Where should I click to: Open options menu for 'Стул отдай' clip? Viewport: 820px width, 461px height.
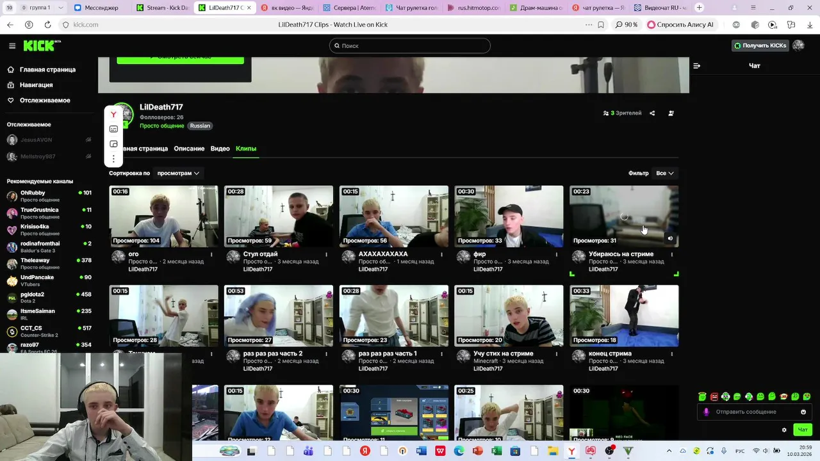pyautogui.click(x=327, y=255)
